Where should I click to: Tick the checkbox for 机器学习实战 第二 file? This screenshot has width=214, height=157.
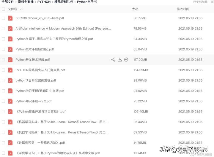click(x=3, y=132)
